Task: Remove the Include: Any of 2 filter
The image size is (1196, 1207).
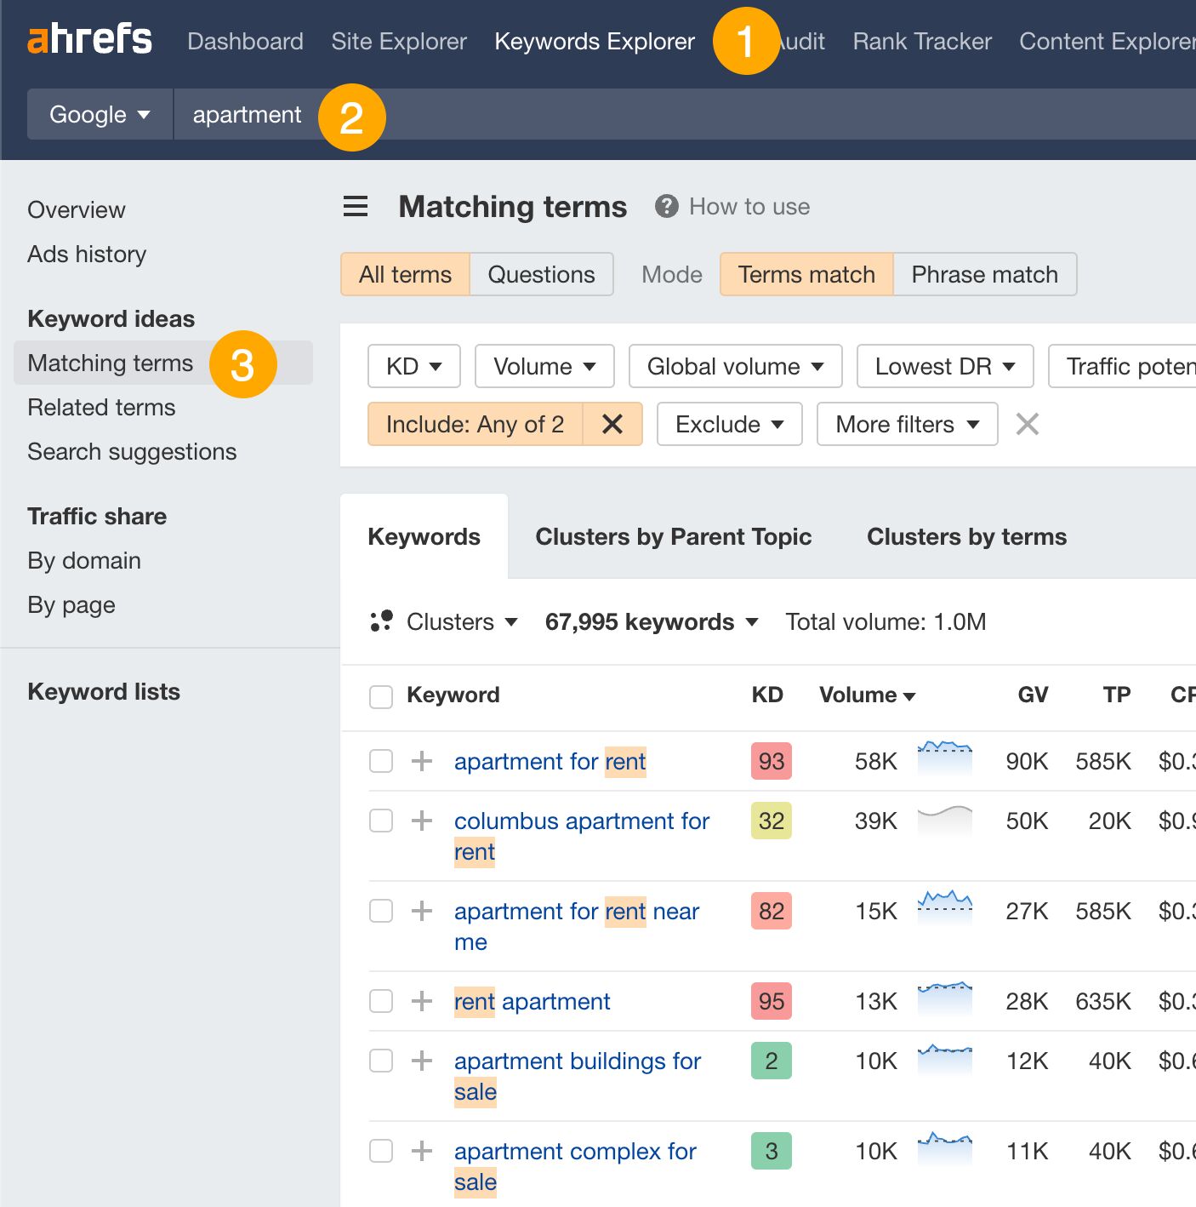Action: 612,424
